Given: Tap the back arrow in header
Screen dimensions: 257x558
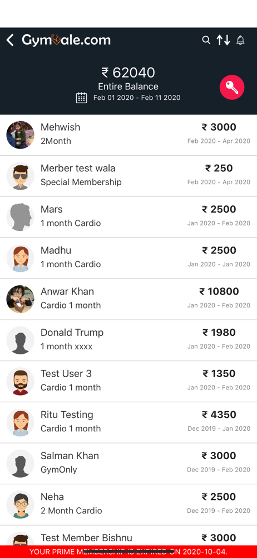Looking at the screenshot, I should coord(10,40).
